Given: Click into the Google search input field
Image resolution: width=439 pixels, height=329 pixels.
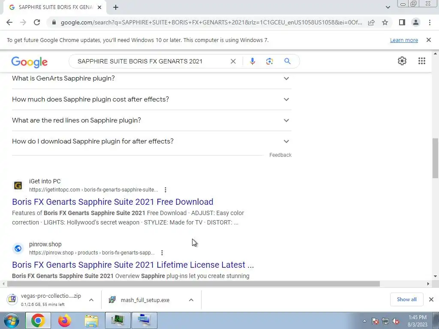Looking at the screenshot, I should point(151,61).
